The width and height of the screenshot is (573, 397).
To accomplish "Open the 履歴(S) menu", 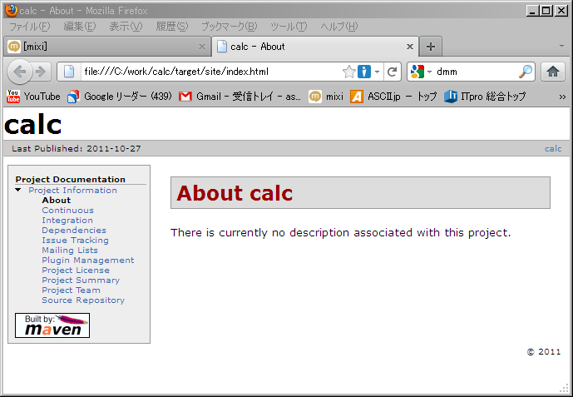I will click(x=172, y=27).
